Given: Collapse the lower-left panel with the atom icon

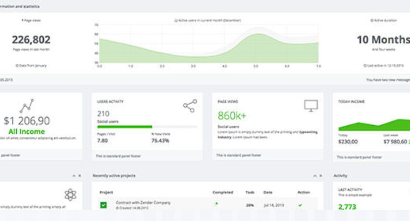Looking at the screenshot, I should 73,176.
